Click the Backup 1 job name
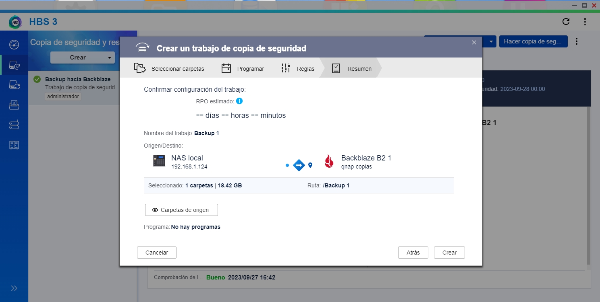 [x=207, y=133]
